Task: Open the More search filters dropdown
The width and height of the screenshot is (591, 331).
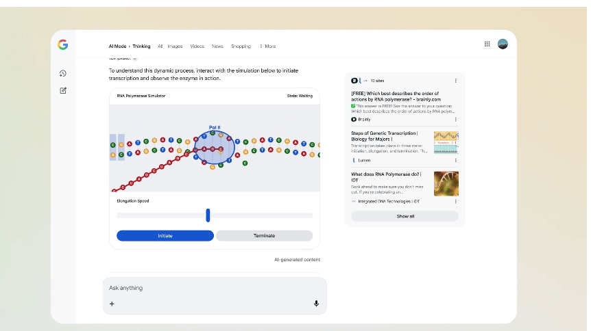Action: coord(267,47)
